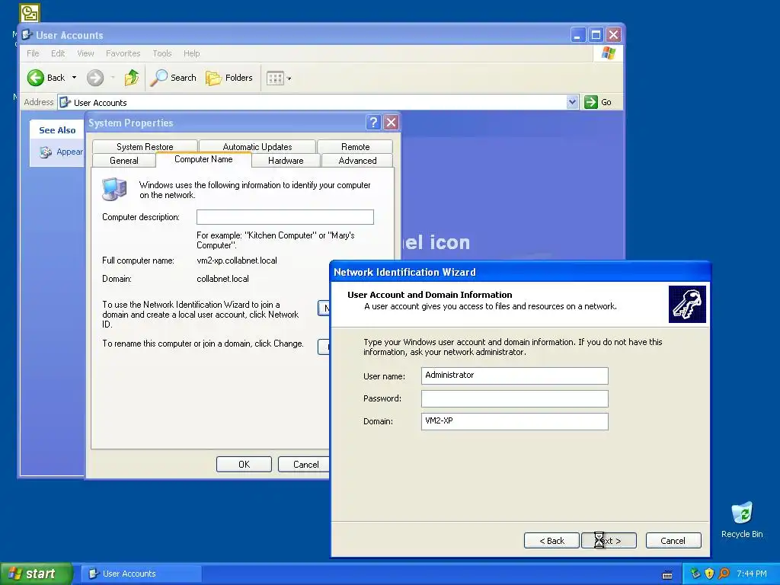
Task: Click the collabnet.local domain value text
Action: [222, 279]
